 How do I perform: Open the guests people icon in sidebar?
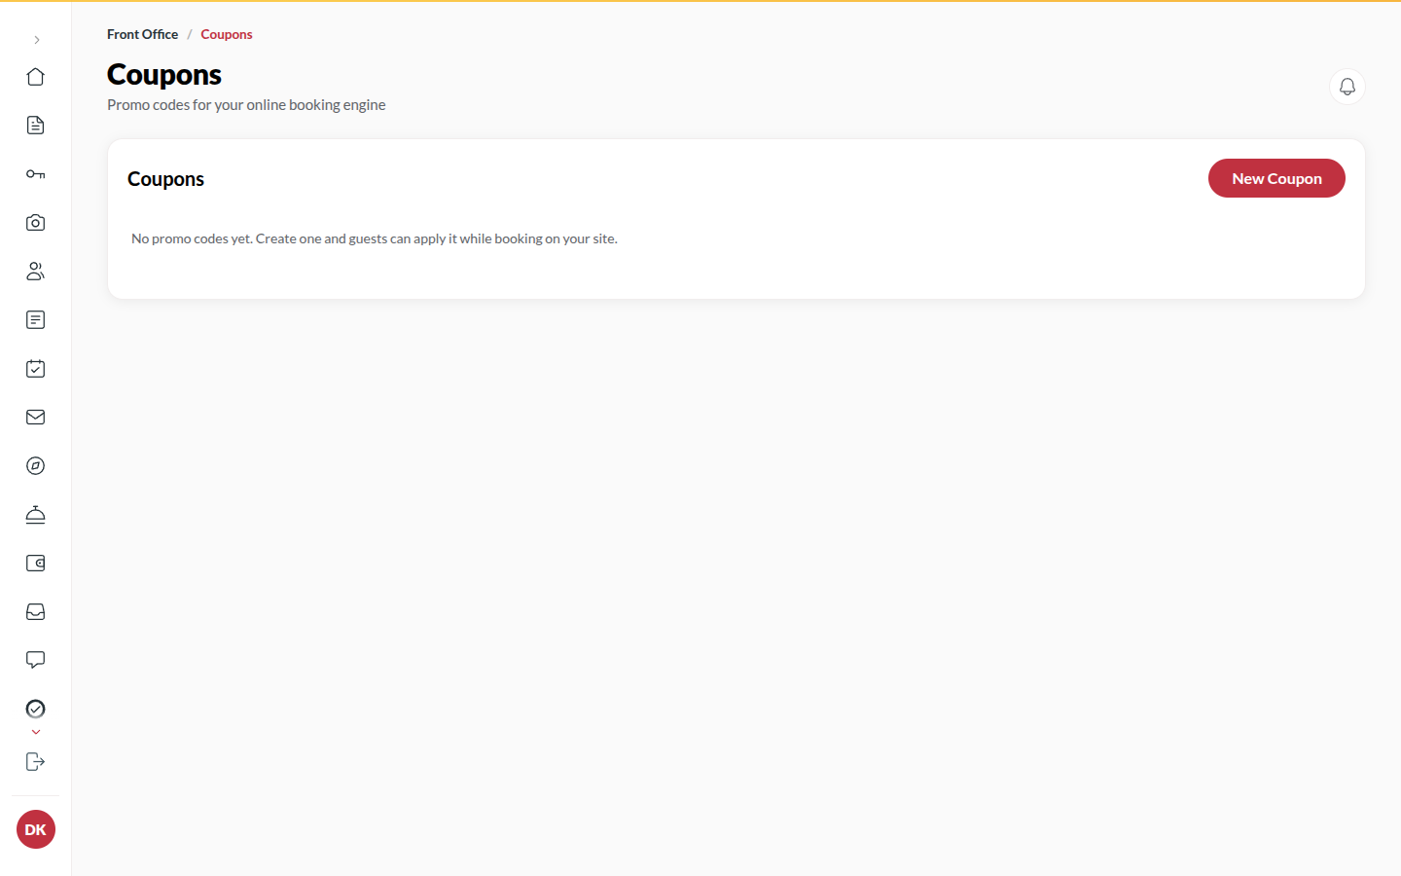click(x=36, y=272)
